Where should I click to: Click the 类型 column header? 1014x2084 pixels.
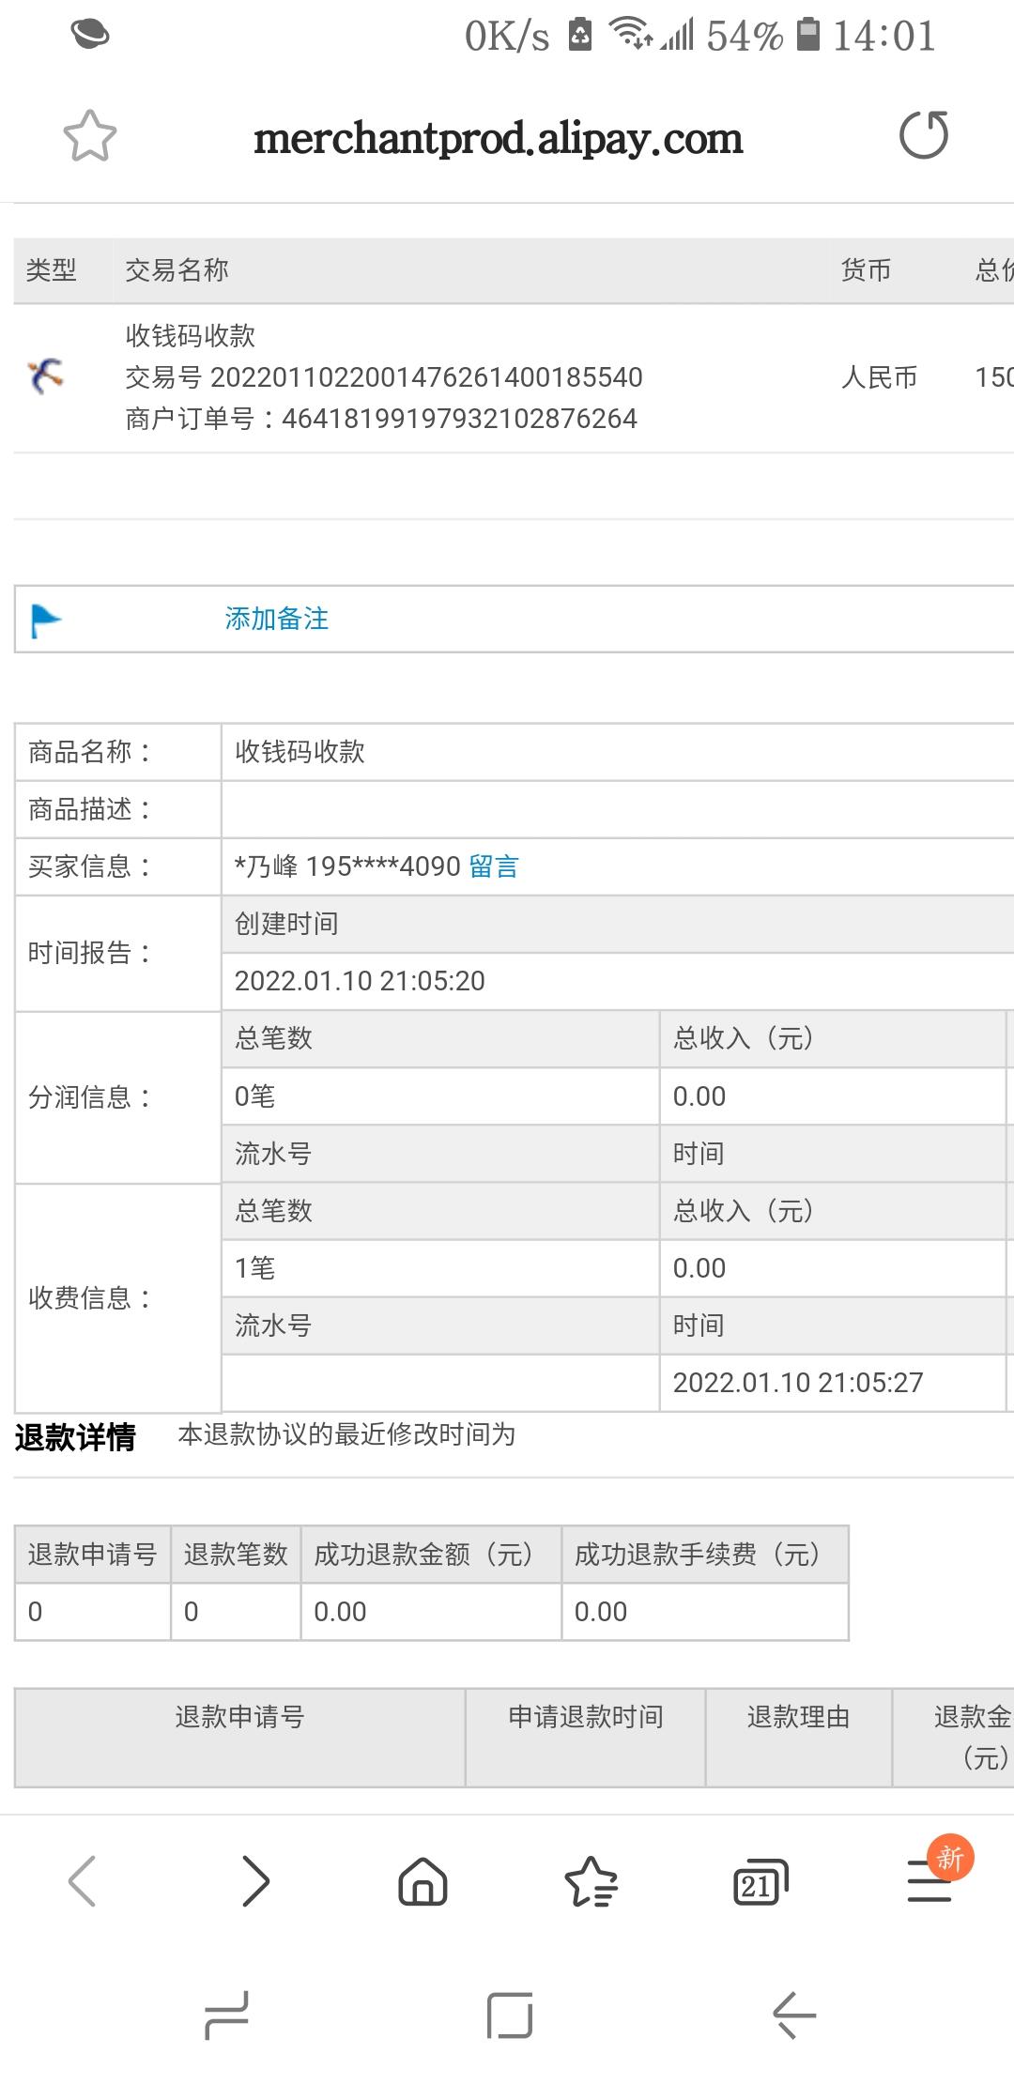(x=51, y=270)
